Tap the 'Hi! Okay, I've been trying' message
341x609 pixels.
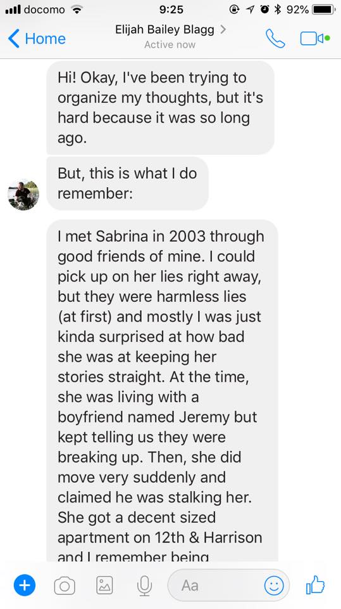(x=161, y=108)
